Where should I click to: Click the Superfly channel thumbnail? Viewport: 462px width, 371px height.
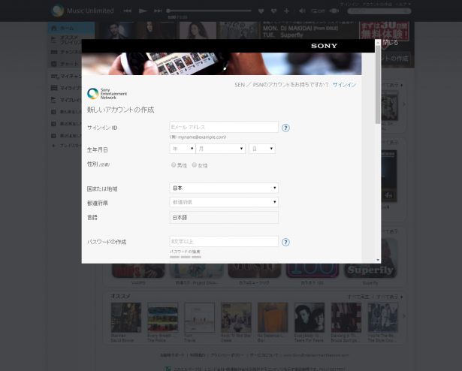[370, 270]
